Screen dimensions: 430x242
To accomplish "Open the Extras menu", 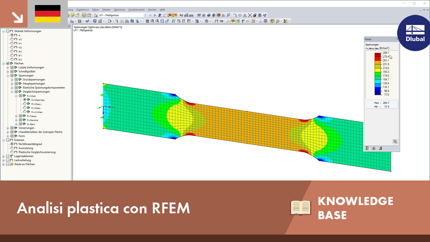I will click(x=95, y=10).
